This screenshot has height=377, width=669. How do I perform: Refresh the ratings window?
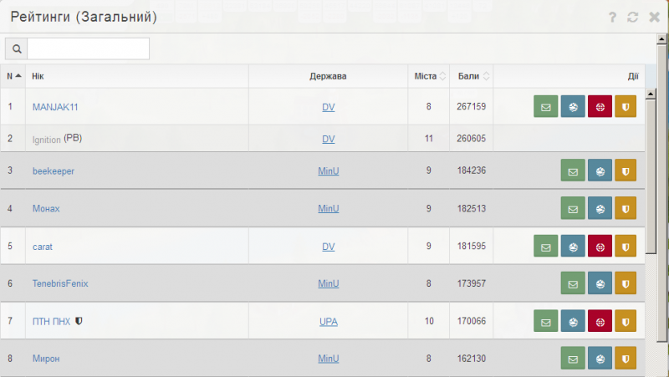[633, 17]
